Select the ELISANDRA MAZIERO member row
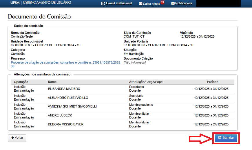The width and height of the screenshot is (252, 150). tap(64, 89)
